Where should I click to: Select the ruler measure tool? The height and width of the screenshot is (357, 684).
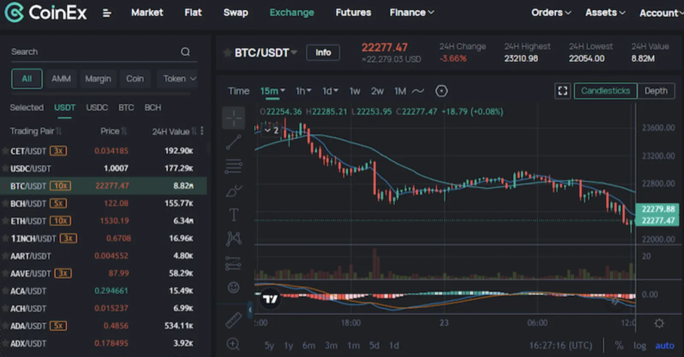pos(233,320)
